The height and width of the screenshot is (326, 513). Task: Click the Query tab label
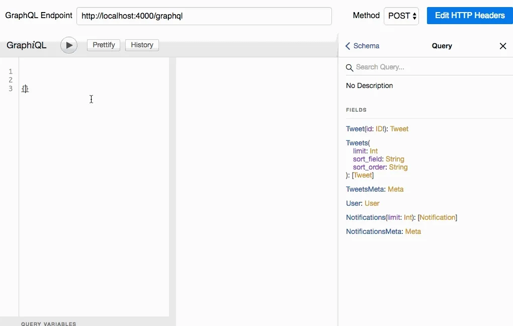tap(442, 46)
